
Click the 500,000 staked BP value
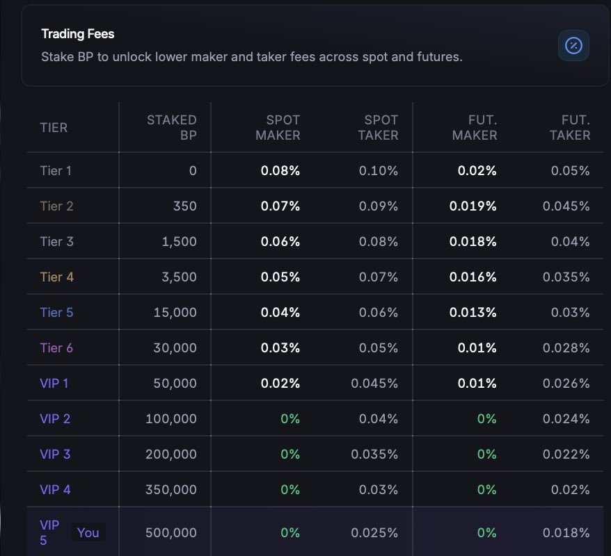pos(171,533)
